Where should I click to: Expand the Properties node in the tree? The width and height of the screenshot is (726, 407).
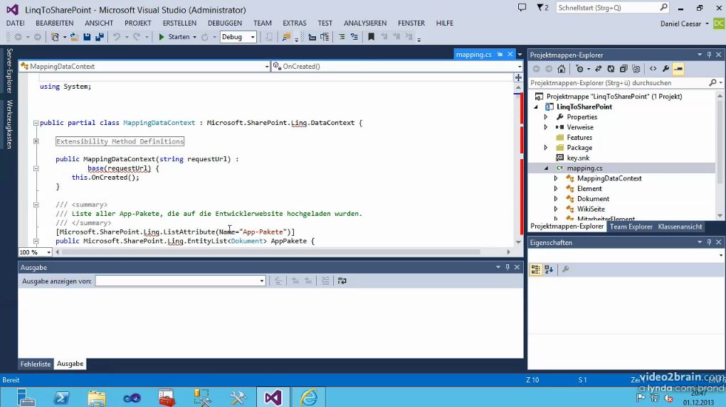(546, 117)
